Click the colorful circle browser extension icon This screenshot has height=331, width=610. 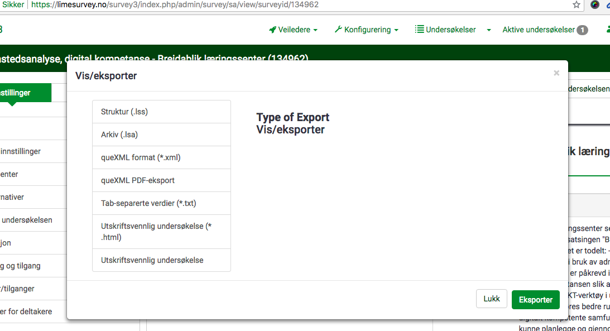595,5
